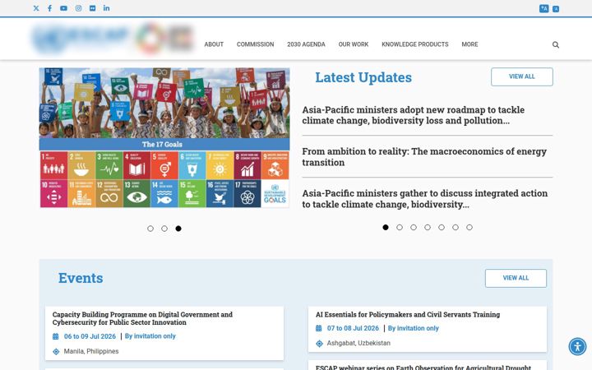Image resolution: width=592 pixels, height=370 pixels.
Task: Click SDG 4 Quality Education tile
Action: coord(136,165)
